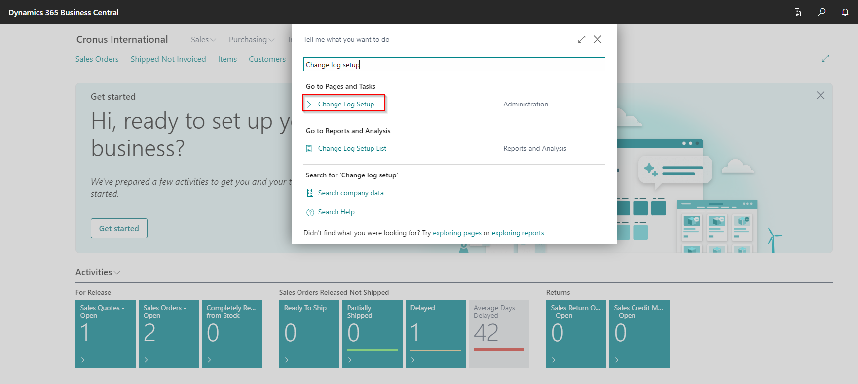This screenshot has height=384, width=858.
Task: Follow the exploring pages link
Action: pyautogui.click(x=457, y=233)
